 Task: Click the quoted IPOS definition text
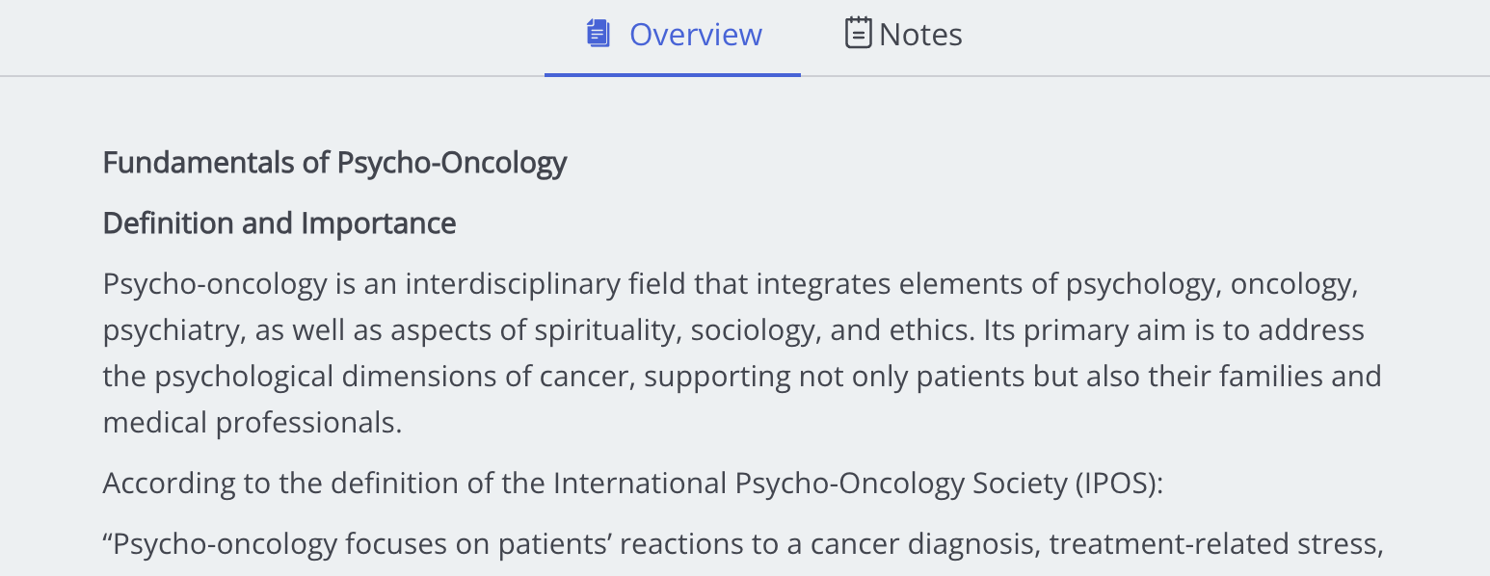[747, 542]
